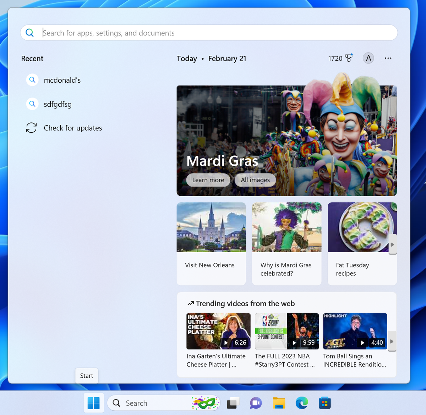
Task: Expand the Today February 21 news feed
Action: tap(211, 58)
